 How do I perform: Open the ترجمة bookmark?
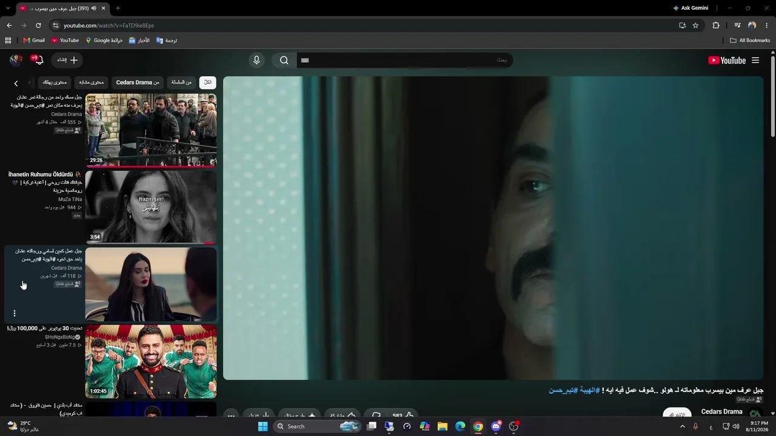point(167,41)
